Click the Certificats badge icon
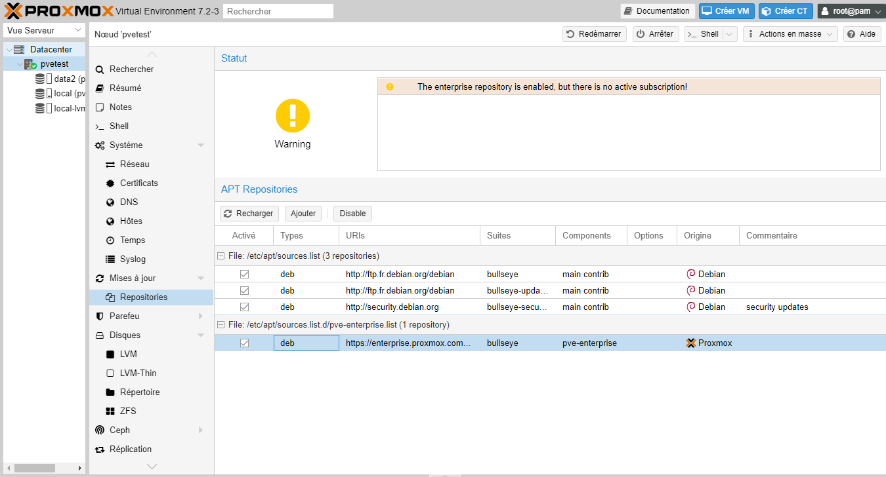The width and height of the screenshot is (886, 477). (x=110, y=183)
